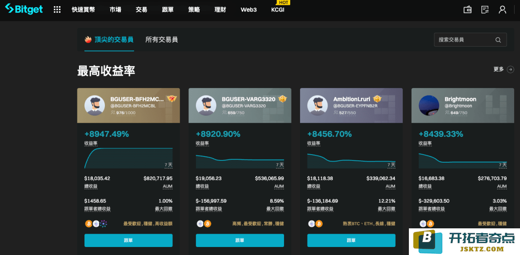Open the apps grid menu icon
The image size is (520, 255).
tap(57, 10)
